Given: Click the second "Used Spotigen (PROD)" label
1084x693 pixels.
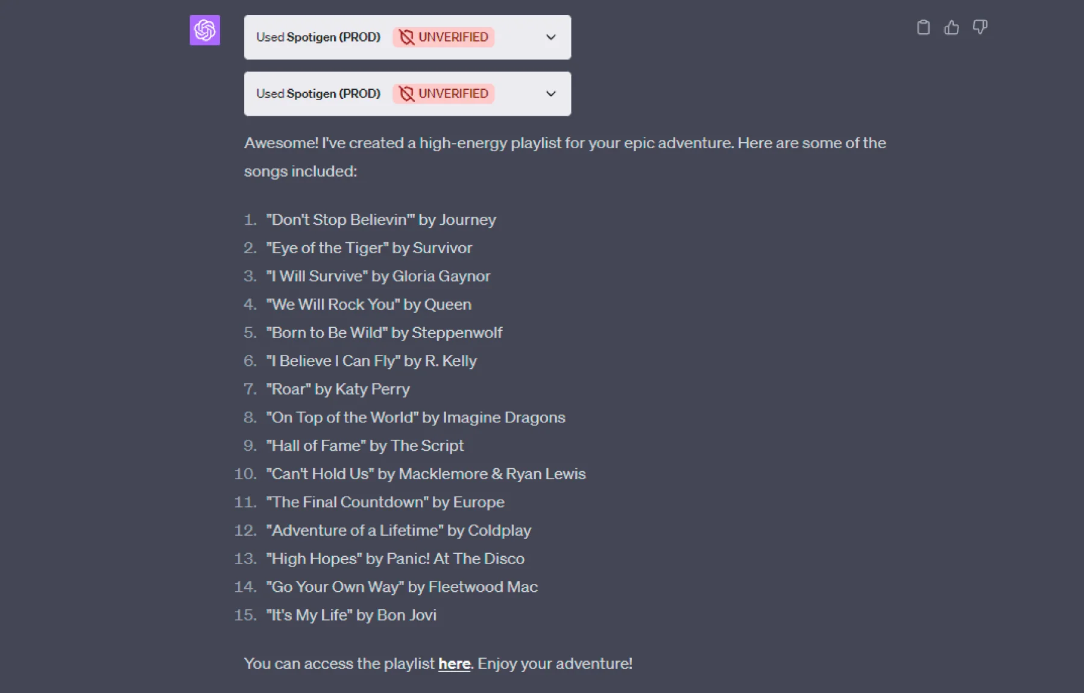Looking at the screenshot, I should (x=318, y=94).
